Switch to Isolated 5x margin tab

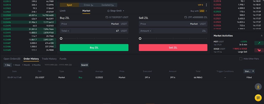point(108,5)
